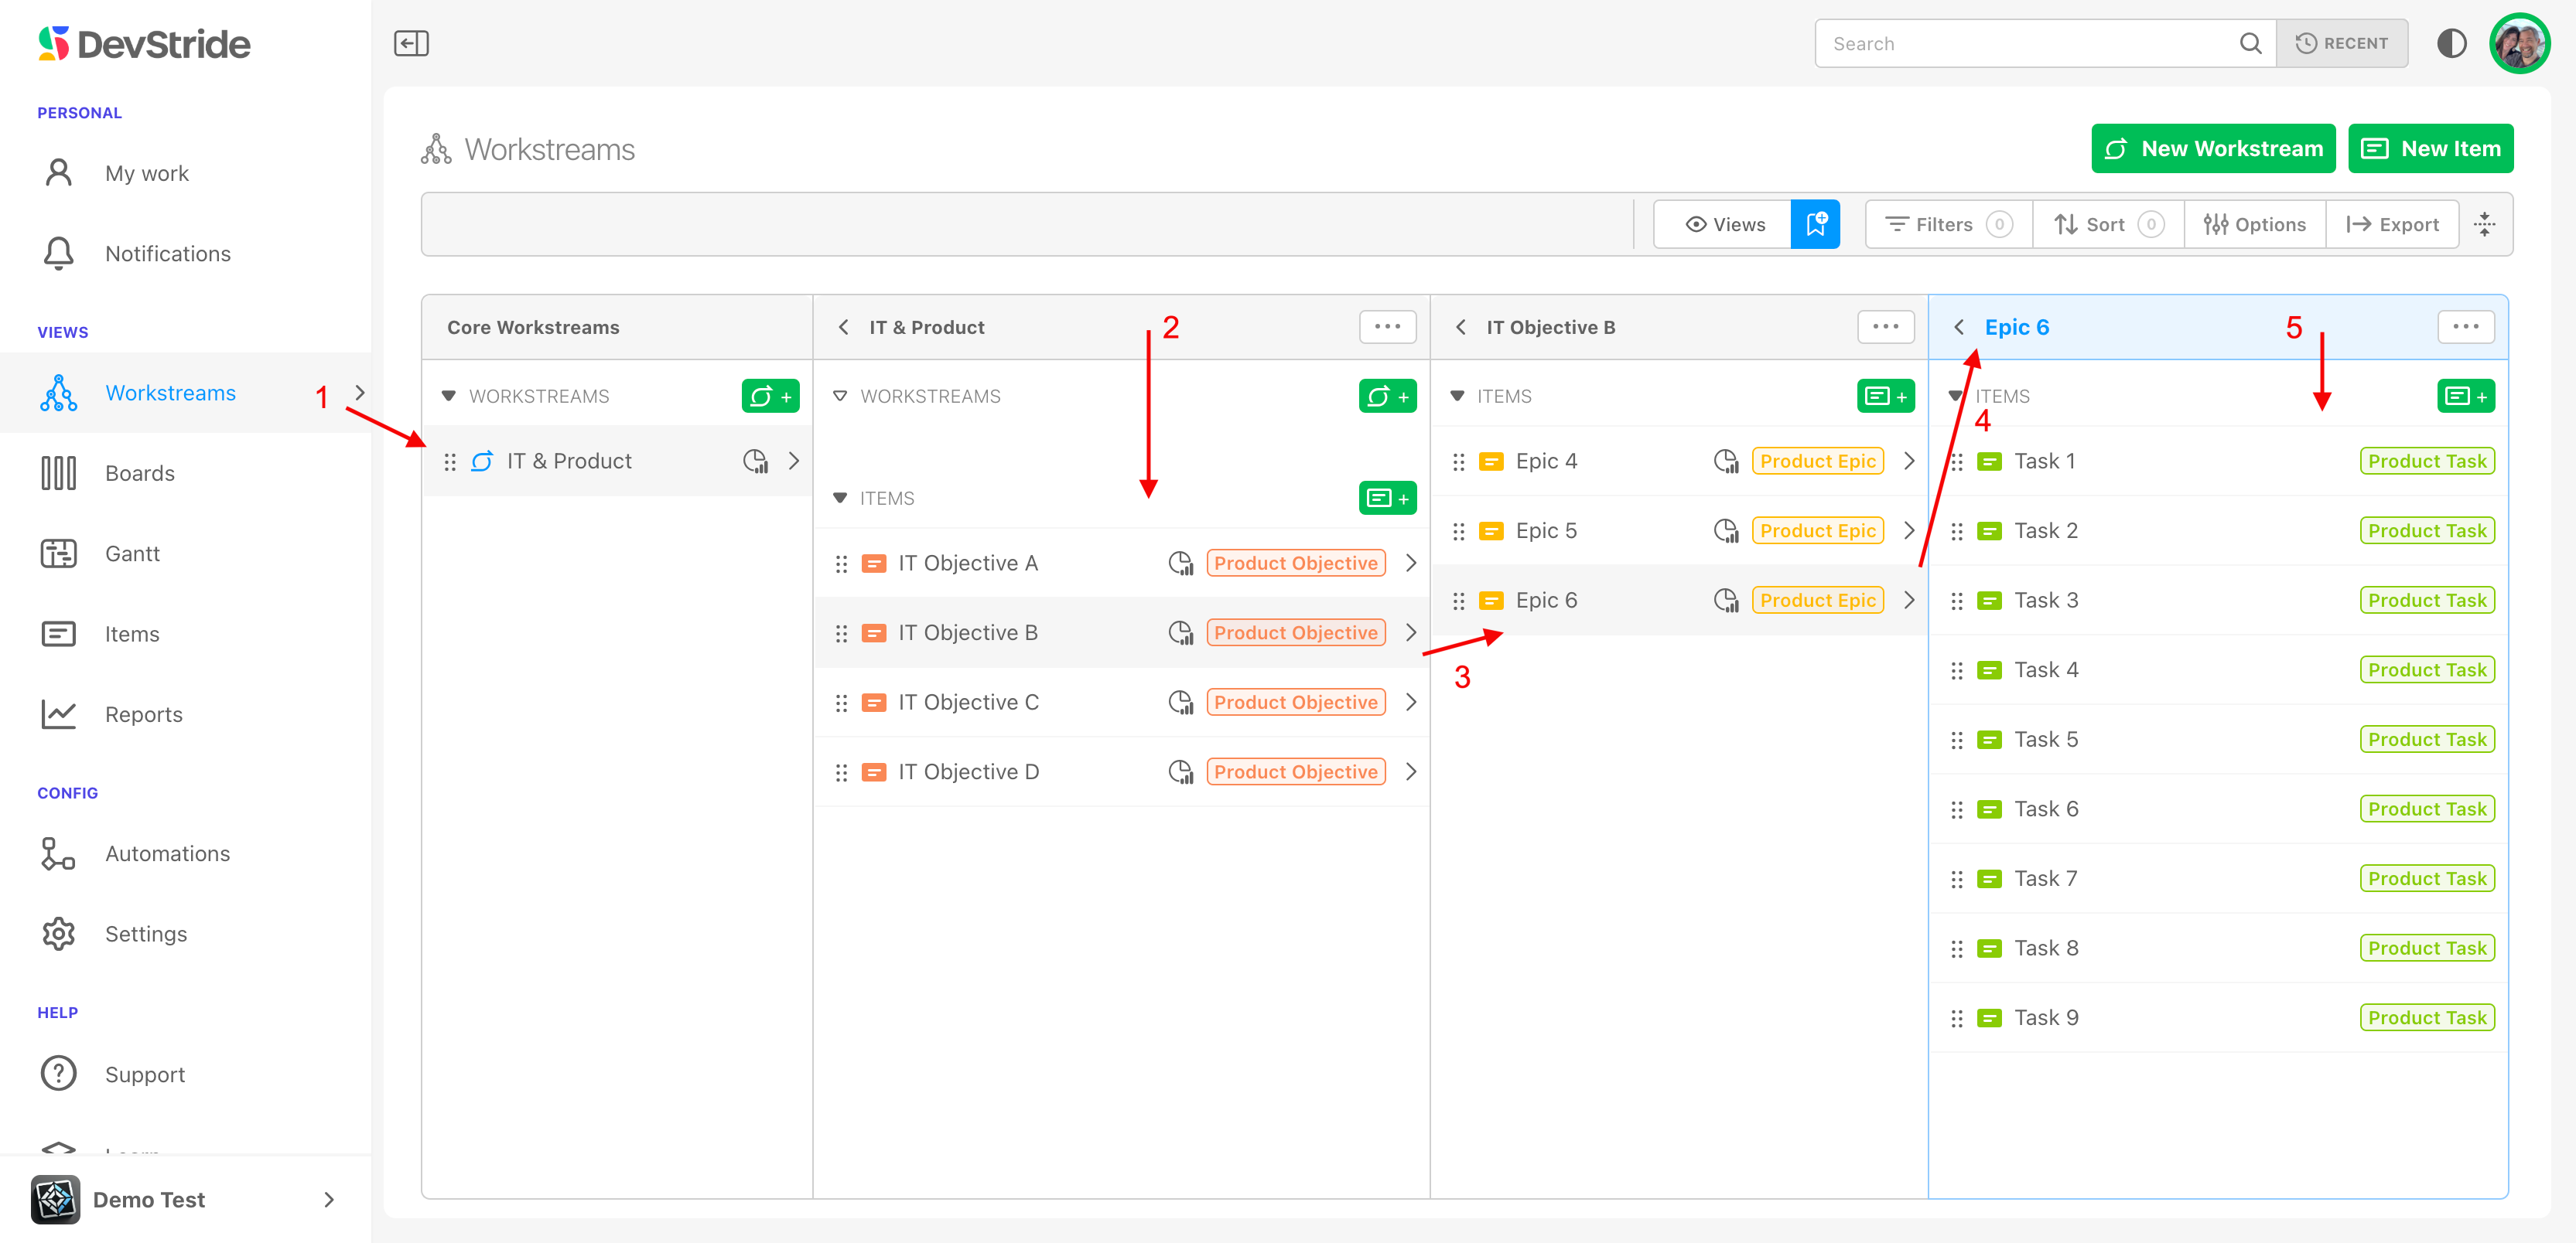Toggle the Views eye button
2576x1243 pixels.
point(1724,224)
